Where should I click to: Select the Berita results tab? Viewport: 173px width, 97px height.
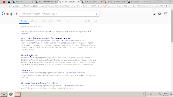[51, 21]
